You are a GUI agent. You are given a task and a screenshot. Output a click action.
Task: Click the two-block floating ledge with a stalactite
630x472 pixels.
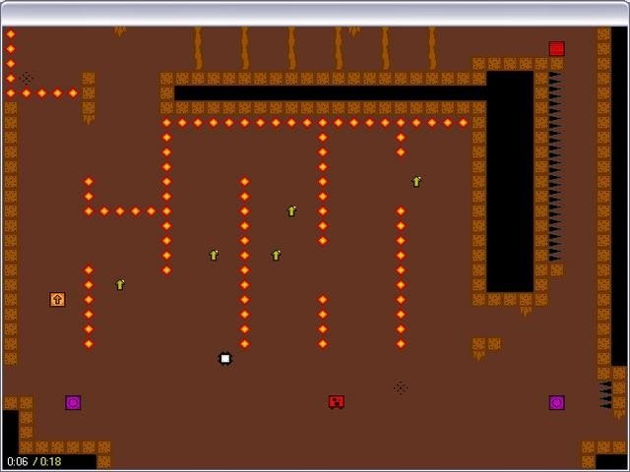click(486, 344)
